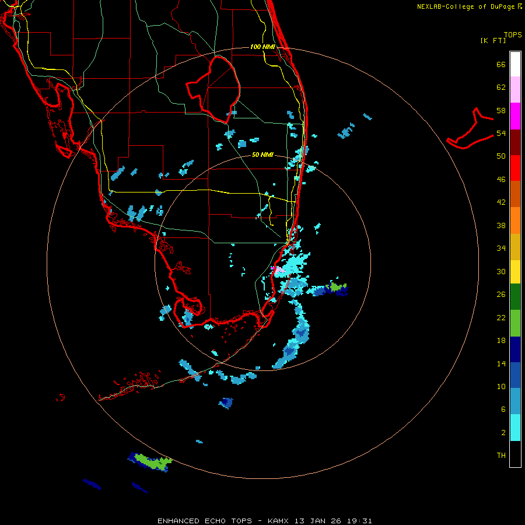Viewport: 525px width, 525px height.
Task: Click the '58' legend value
Action: pos(501,110)
